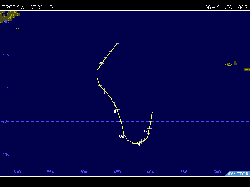Click the 35W longitude label
Viewport: 250px width, 187px height.
184,172
